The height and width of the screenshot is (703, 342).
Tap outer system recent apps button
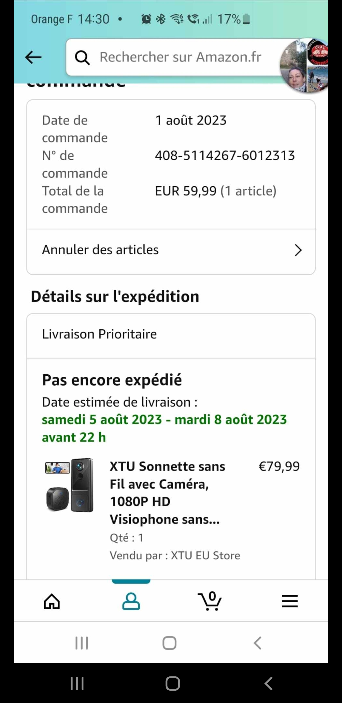click(77, 683)
